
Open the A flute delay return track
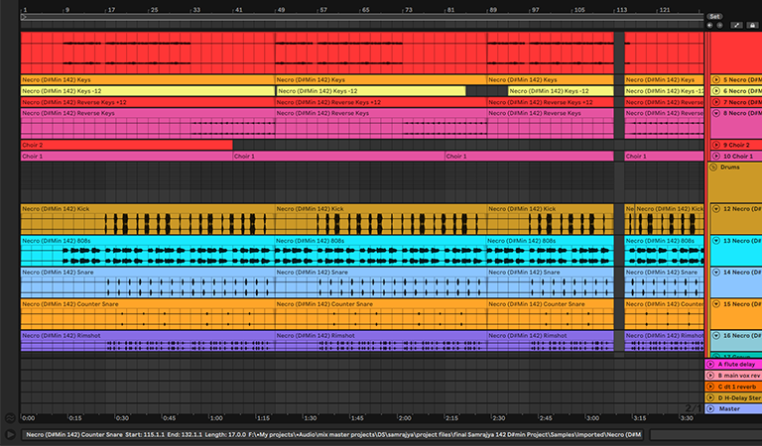point(736,365)
